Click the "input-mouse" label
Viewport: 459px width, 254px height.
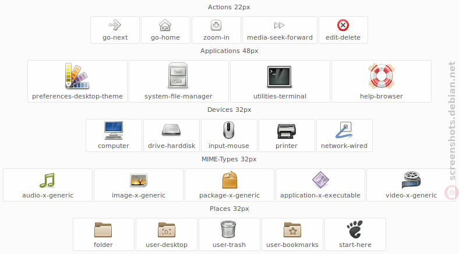point(229,146)
